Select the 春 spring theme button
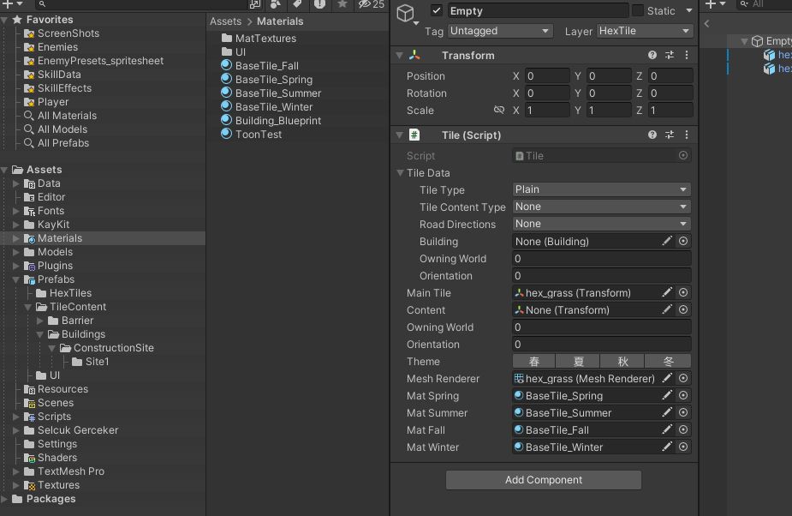This screenshot has width=792, height=516. (533, 362)
